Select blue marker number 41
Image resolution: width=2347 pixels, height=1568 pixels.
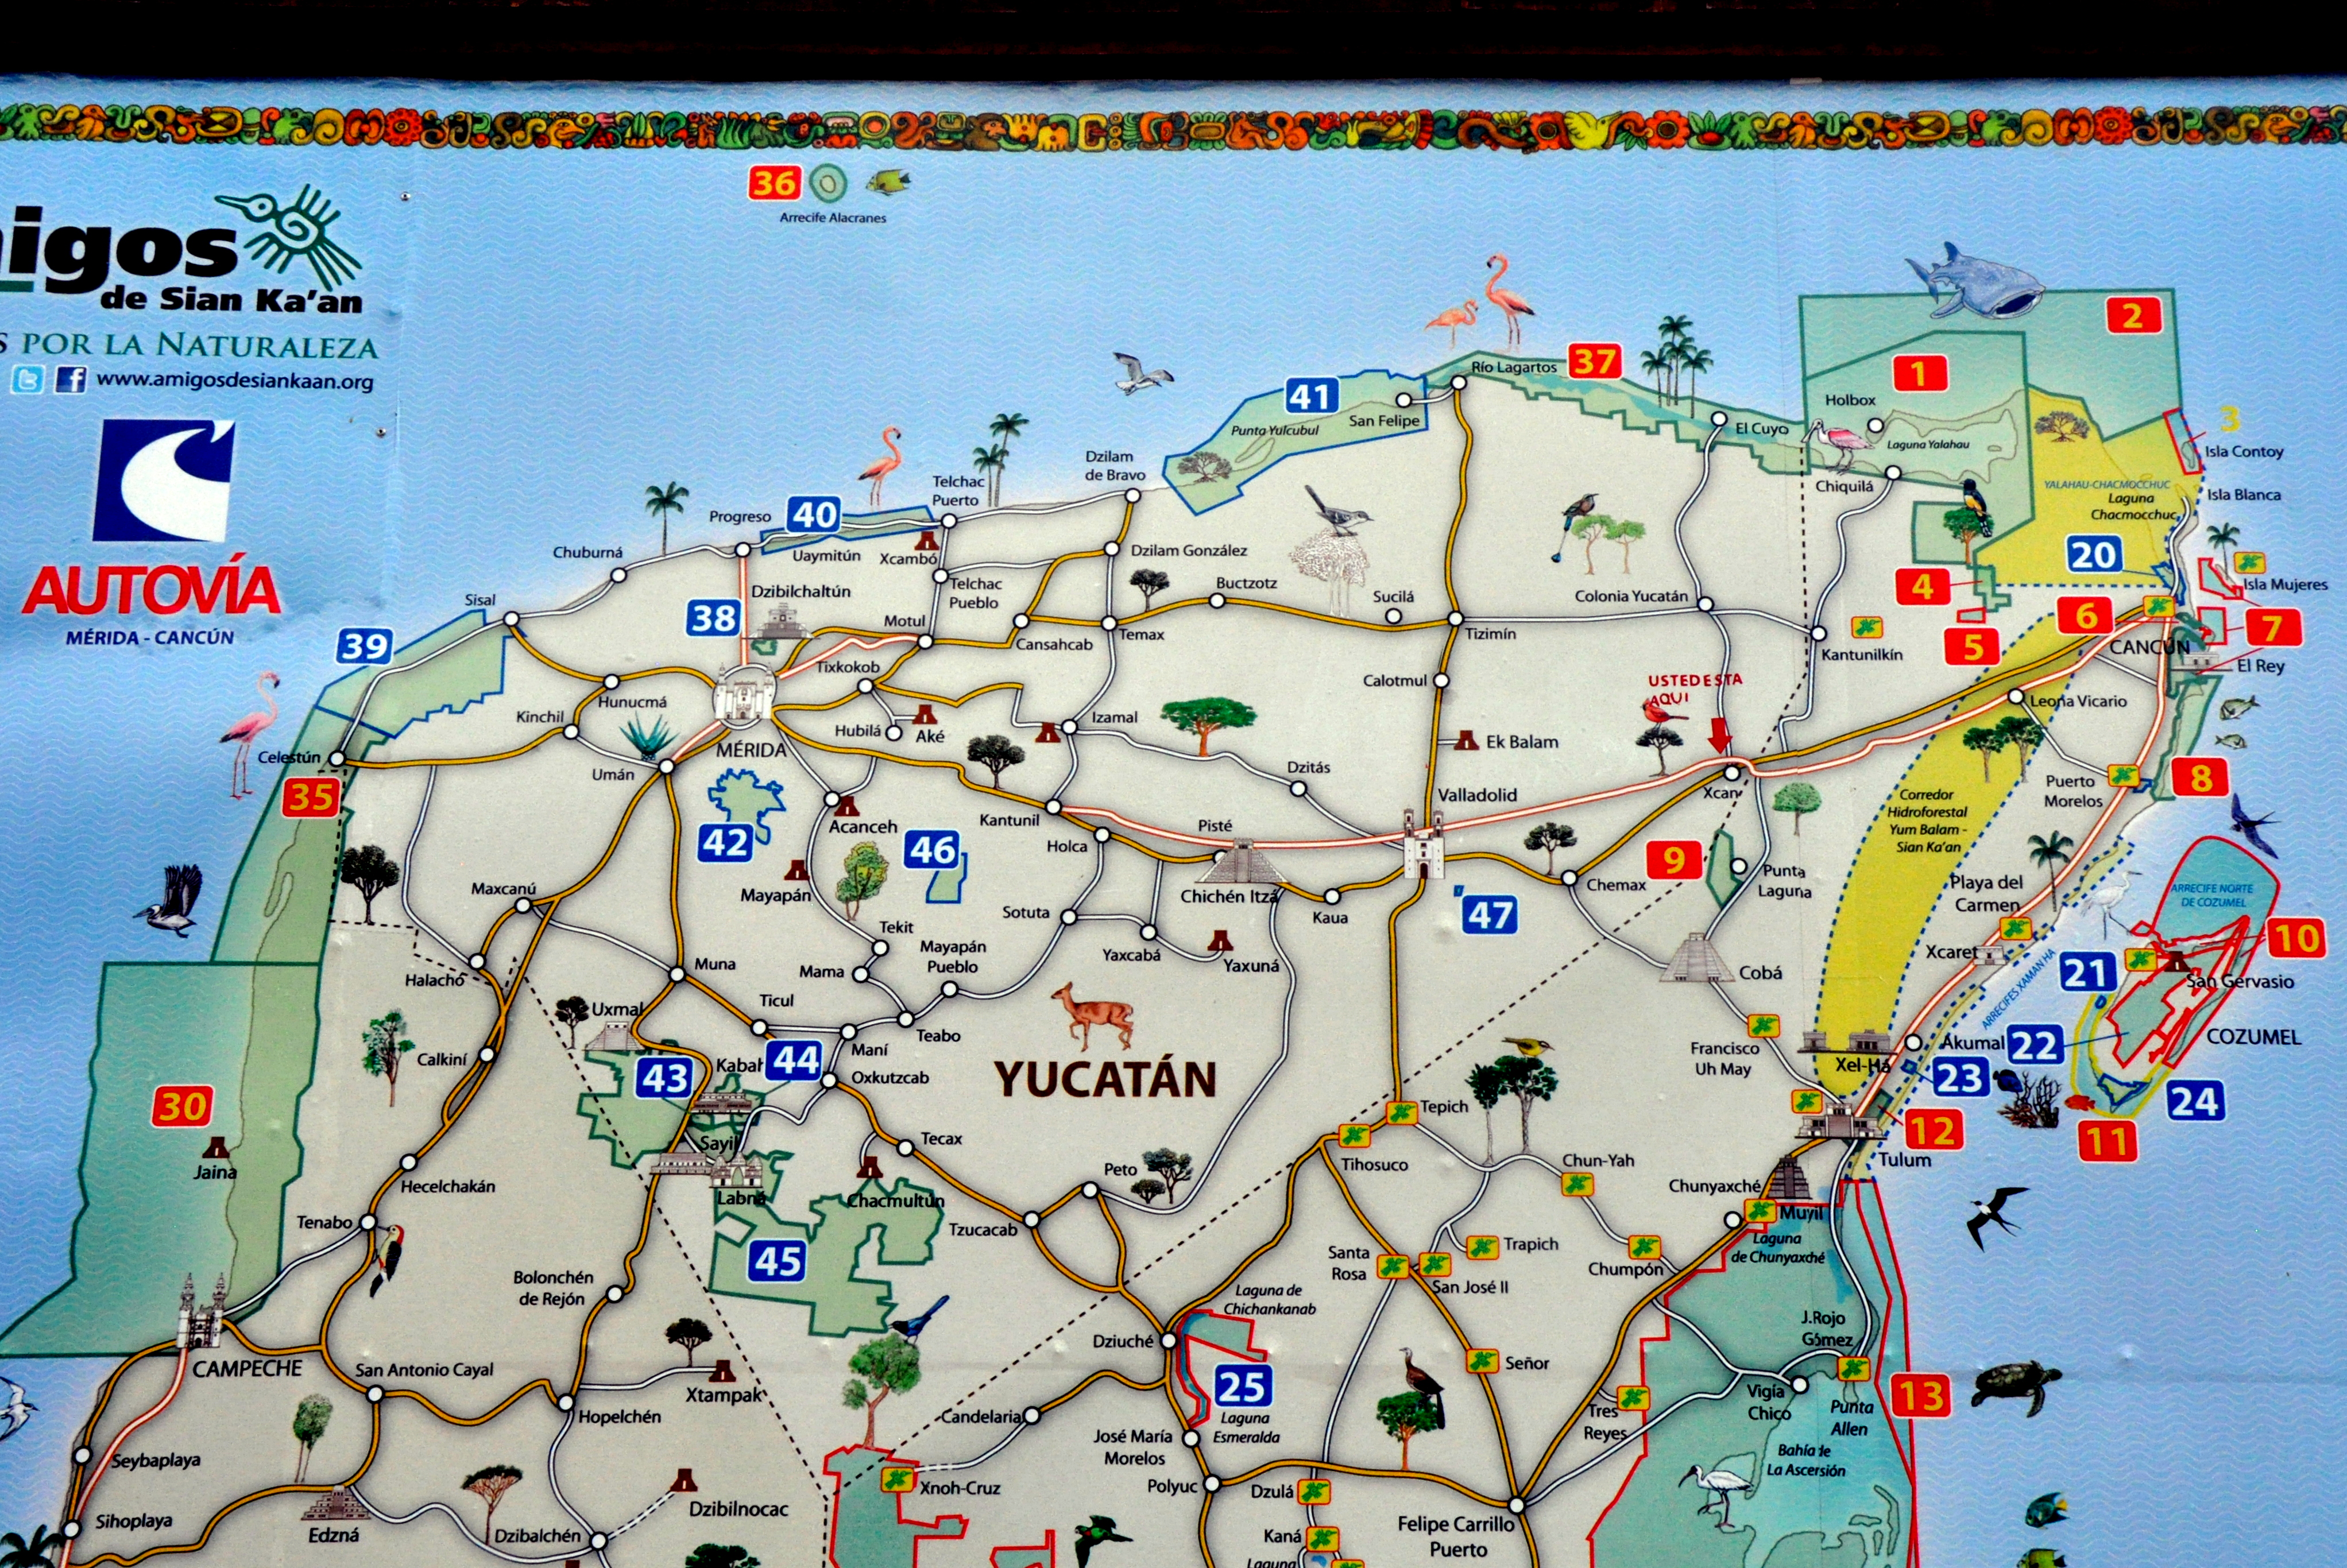pos(1311,397)
